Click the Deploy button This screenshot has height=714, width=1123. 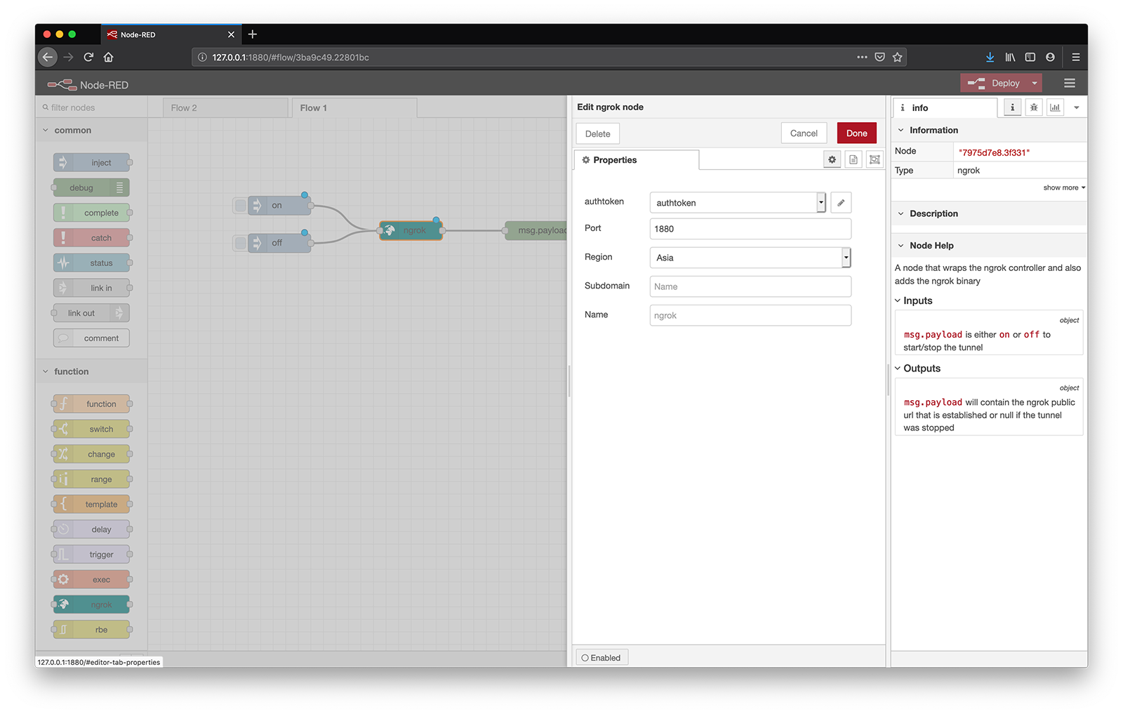click(993, 83)
